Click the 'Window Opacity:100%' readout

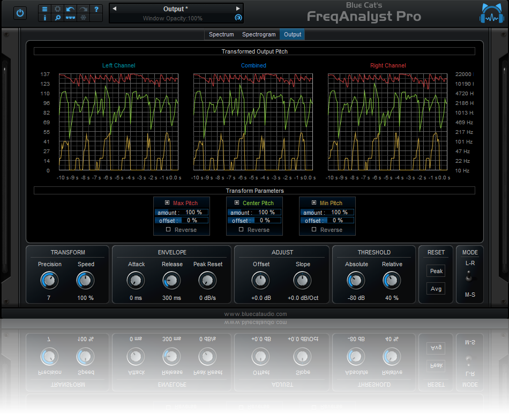click(173, 19)
